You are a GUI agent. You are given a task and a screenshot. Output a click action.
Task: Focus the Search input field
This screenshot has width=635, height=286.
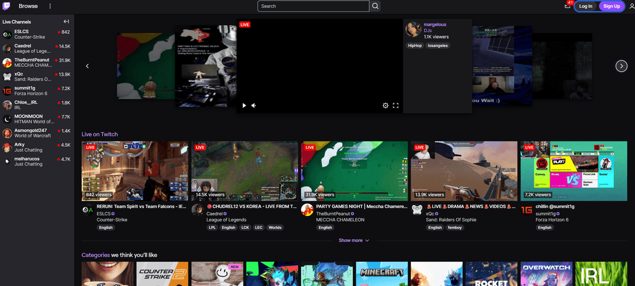click(x=313, y=6)
